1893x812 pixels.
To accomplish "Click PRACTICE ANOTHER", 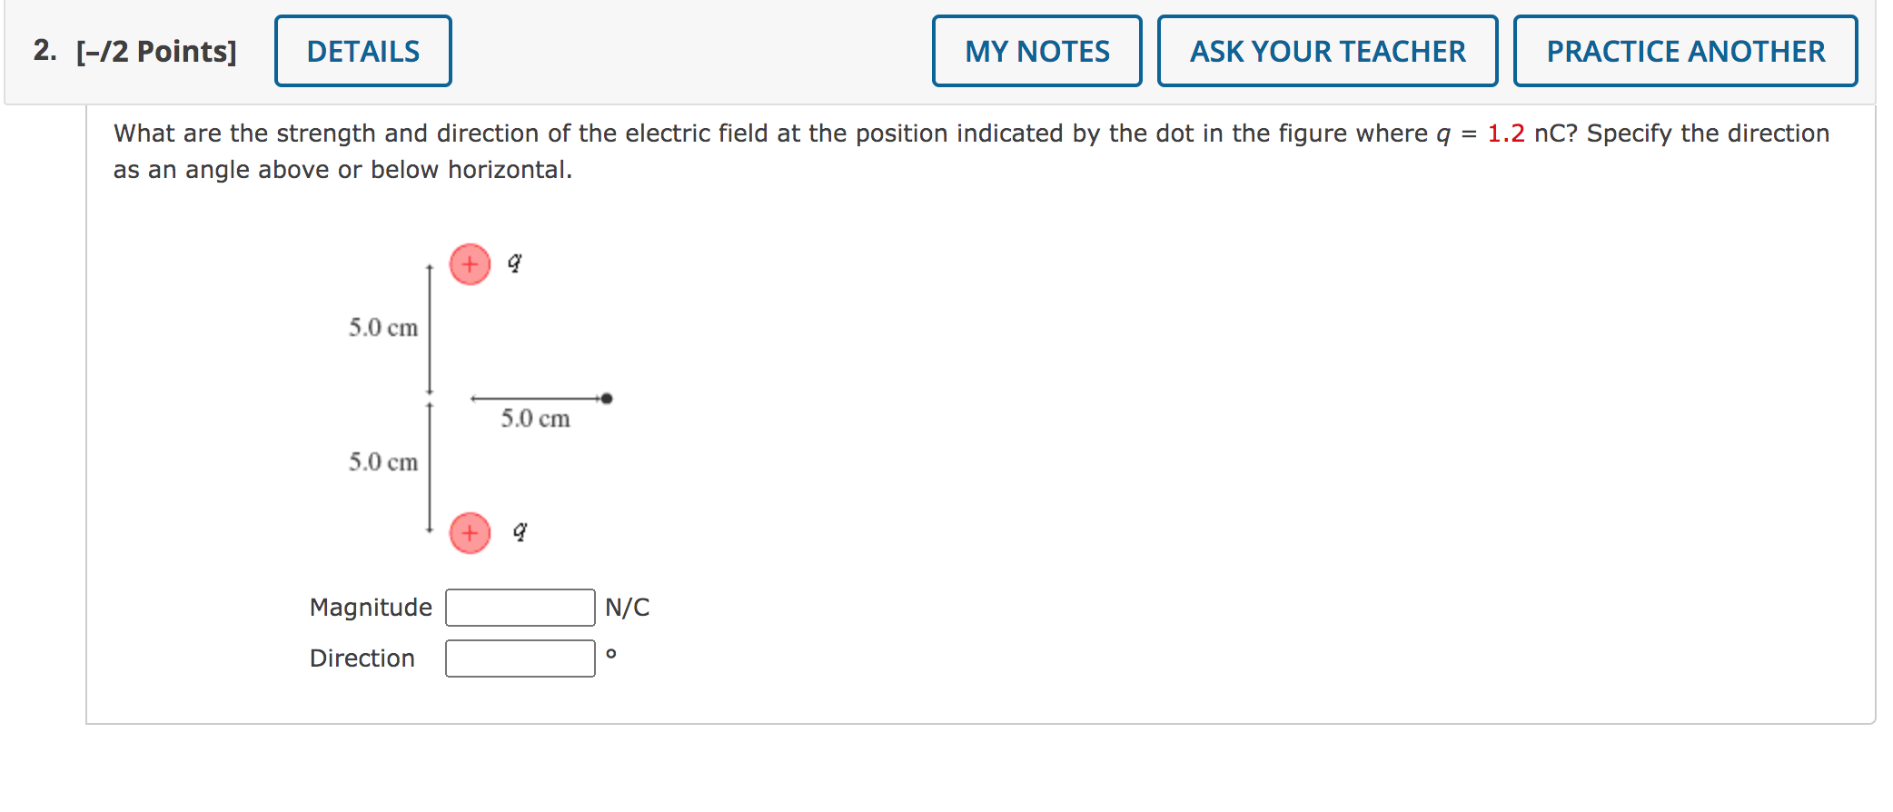I will coord(1686,51).
